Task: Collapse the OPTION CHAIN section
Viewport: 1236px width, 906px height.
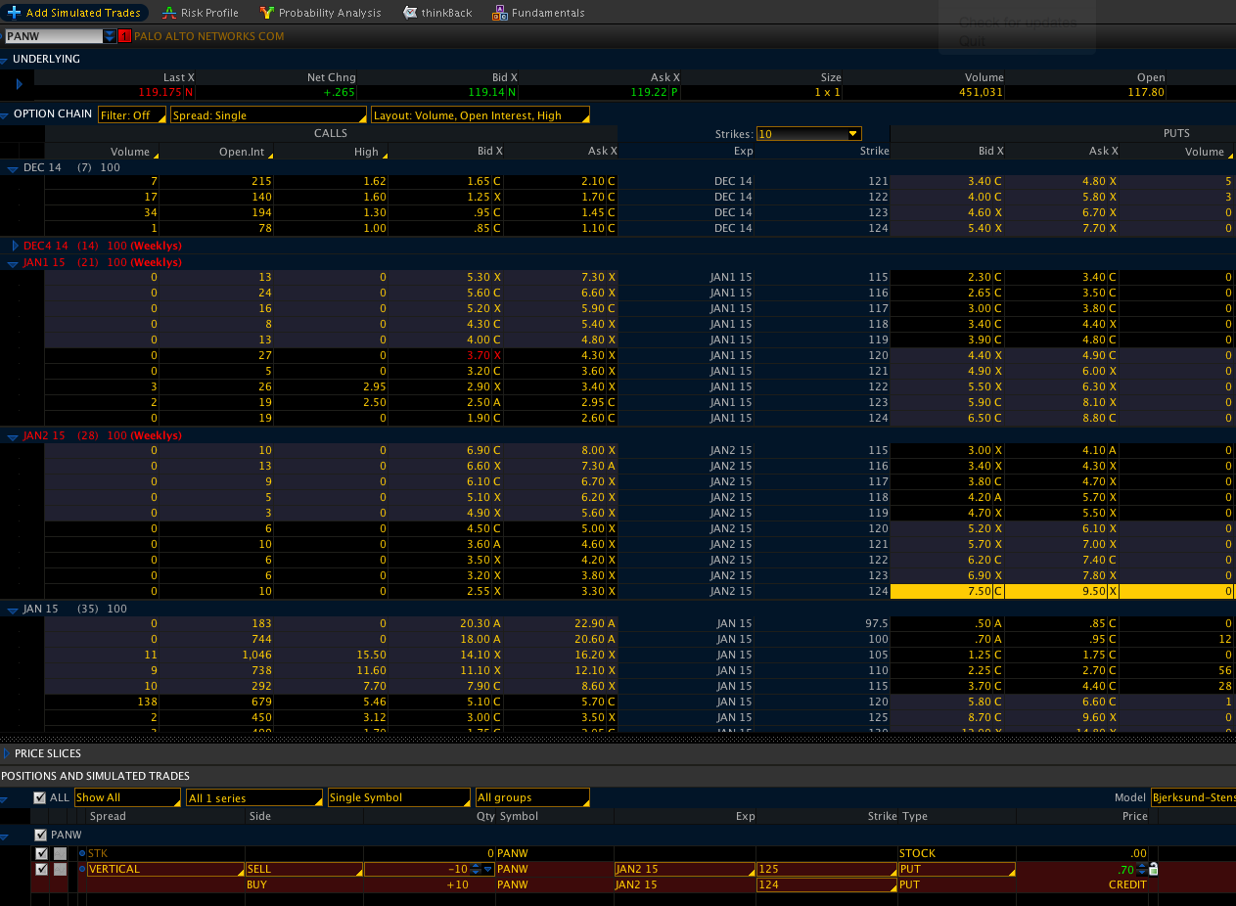Action: tap(5, 114)
